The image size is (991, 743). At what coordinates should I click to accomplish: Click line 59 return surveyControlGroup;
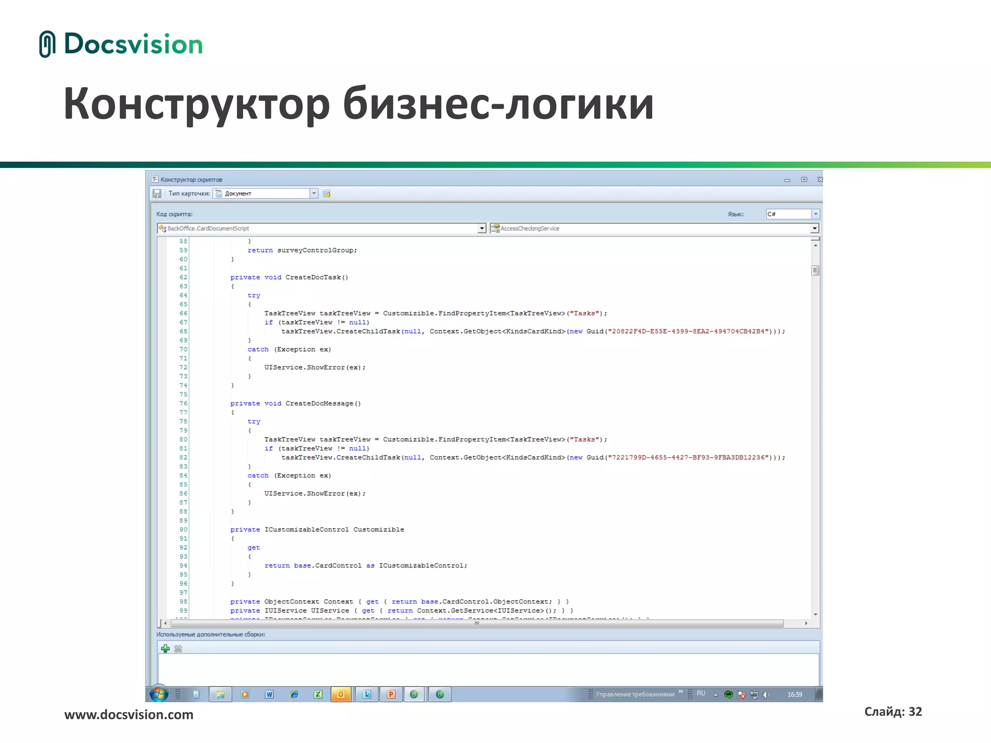(302, 250)
